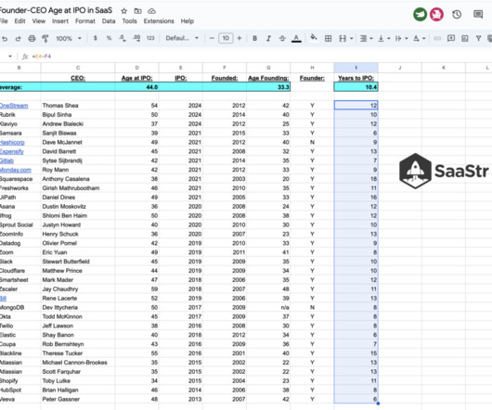Screen dimensions: 492x410
Task: Open the Format menu
Action: [85, 21]
